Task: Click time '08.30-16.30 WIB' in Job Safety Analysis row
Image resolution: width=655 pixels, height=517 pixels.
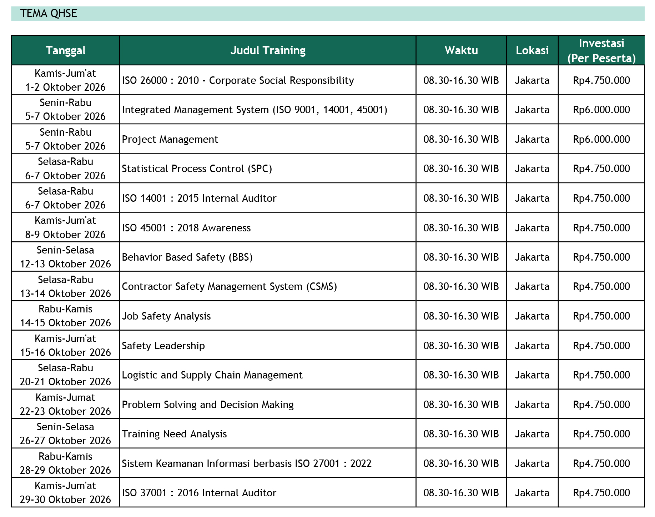Action: click(x=461, y=316)
